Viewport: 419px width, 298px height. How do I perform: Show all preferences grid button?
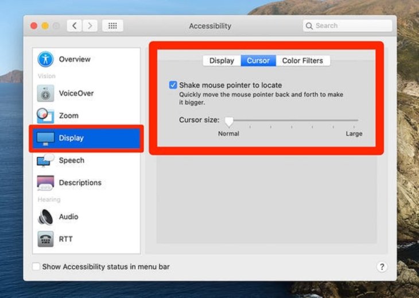point(112,26)
